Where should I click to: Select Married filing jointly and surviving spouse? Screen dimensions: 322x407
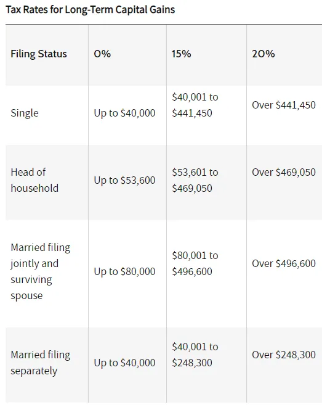[x=41, y=271]
